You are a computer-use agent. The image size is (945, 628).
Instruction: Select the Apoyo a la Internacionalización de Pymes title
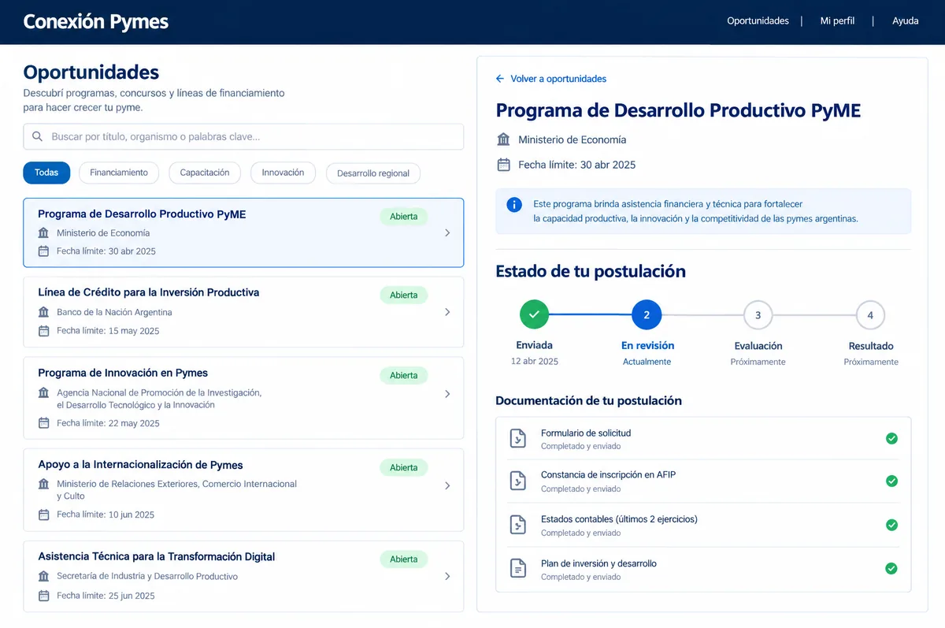pyautogui.click(x=140, y=465)
